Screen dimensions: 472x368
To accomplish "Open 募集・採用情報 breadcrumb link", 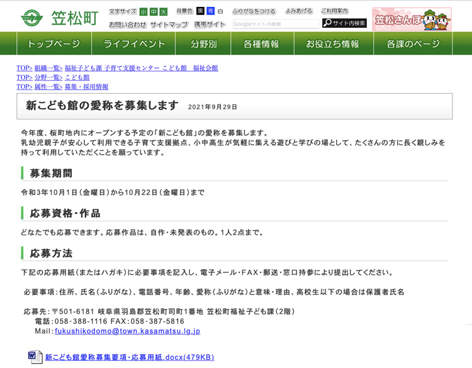I will (x=86, y=87).
